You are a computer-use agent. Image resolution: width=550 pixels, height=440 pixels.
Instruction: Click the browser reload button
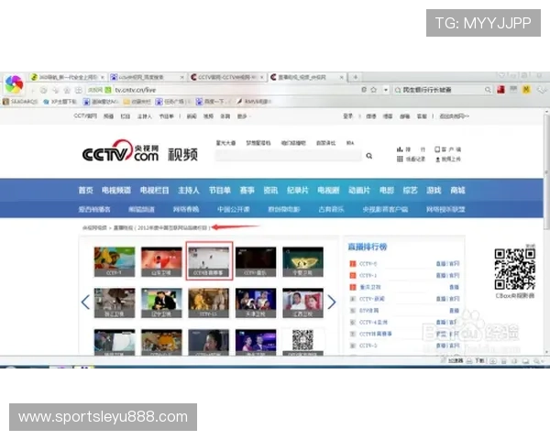(43, 90)
